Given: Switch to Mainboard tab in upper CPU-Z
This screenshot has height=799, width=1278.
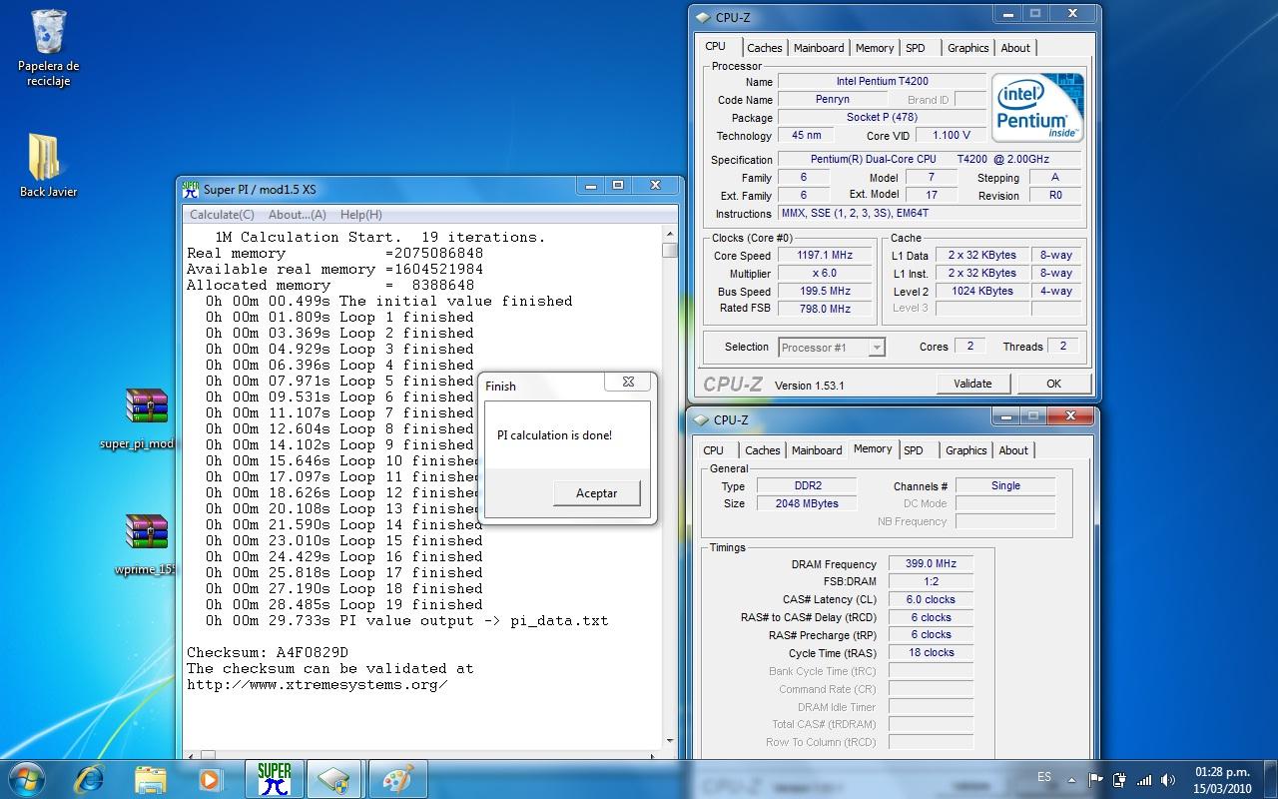Looking at the screenshot, I should point(819,48).
